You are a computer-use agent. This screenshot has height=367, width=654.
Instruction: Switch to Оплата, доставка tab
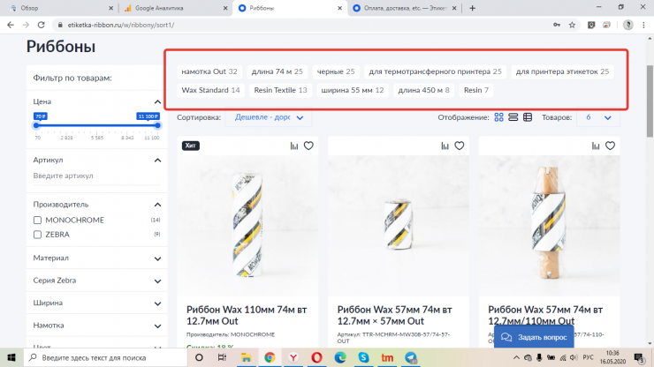pos(403,8)
